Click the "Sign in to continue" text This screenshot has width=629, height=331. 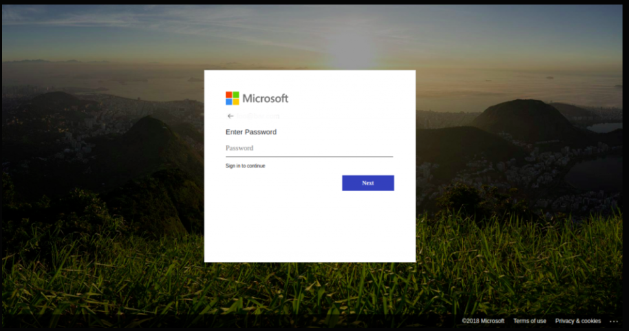tap(245, 165)
